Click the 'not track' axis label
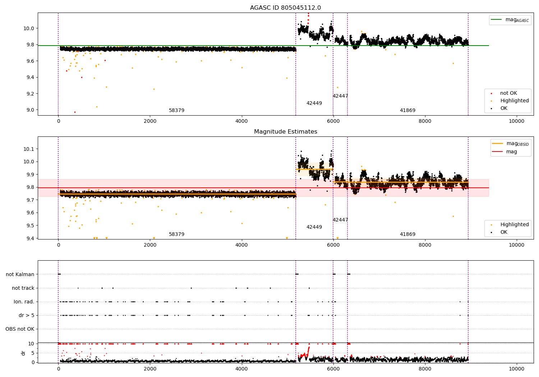The height and width of the screenshot is (377, 539). tap(23, 288)
